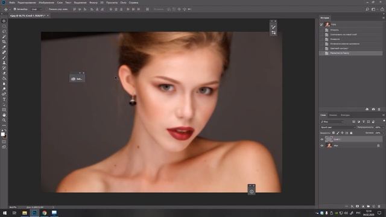The width and height of the screenshot is (386, 217).
Task: Click the Quick Mask mode icon
Action: click(4, 142)
